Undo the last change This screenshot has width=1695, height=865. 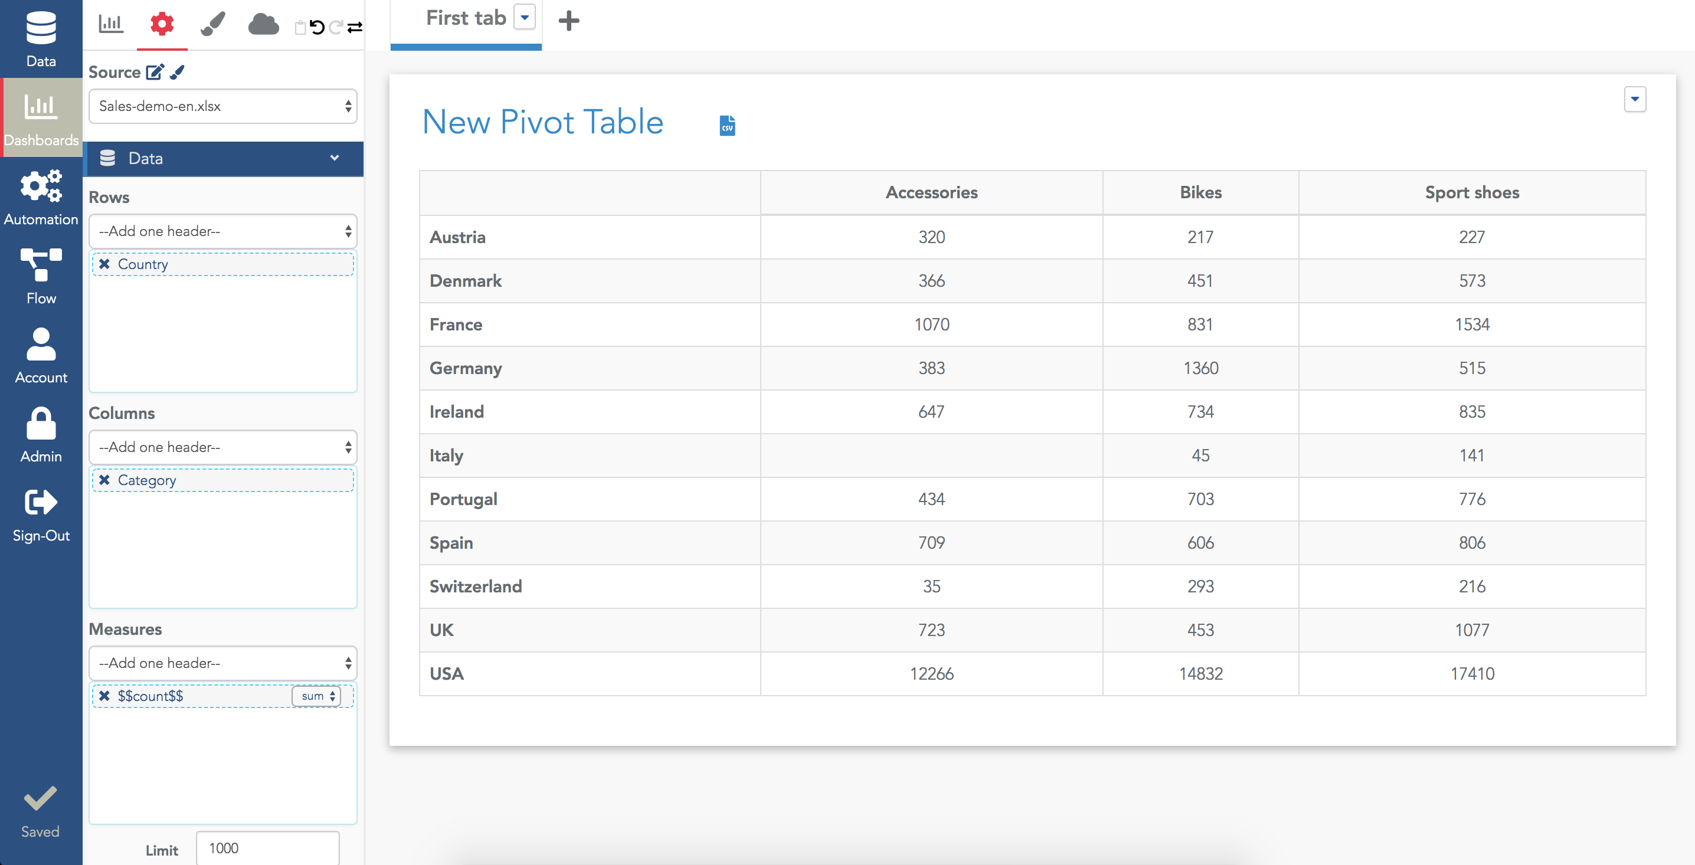point(317,27)
